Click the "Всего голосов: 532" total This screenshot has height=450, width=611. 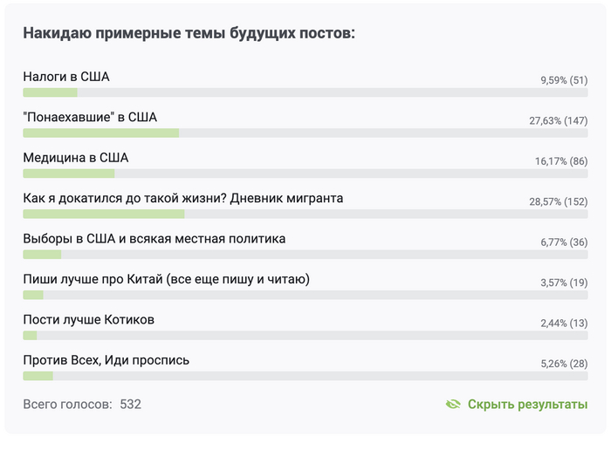pos(82,405)
